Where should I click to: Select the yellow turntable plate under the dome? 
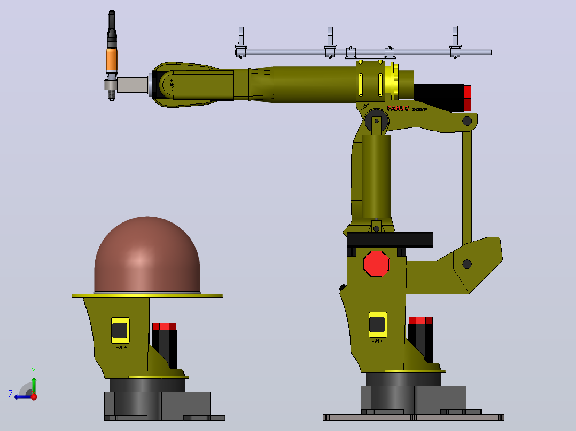tap(147, 296)
